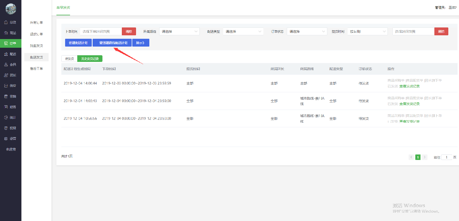This screenshot has height=221, width=459.
Task: Open the 统计 statistics chart icon
Action: (x=6, y=117)
